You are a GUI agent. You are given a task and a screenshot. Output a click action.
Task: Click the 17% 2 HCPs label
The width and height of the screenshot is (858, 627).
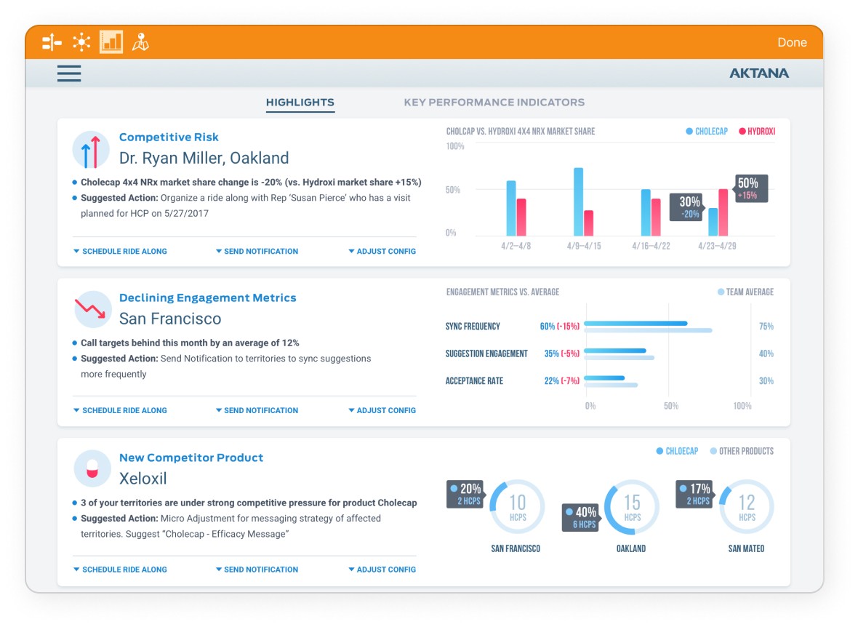[x=695, y=494]
